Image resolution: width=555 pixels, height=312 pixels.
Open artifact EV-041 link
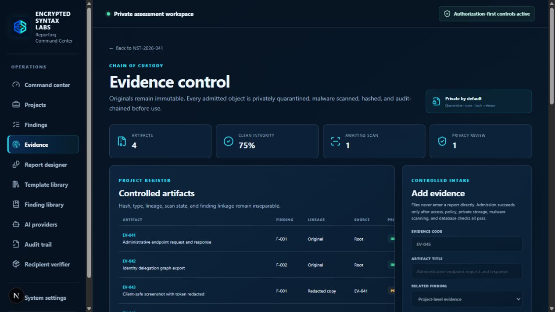tap(129, 235)
